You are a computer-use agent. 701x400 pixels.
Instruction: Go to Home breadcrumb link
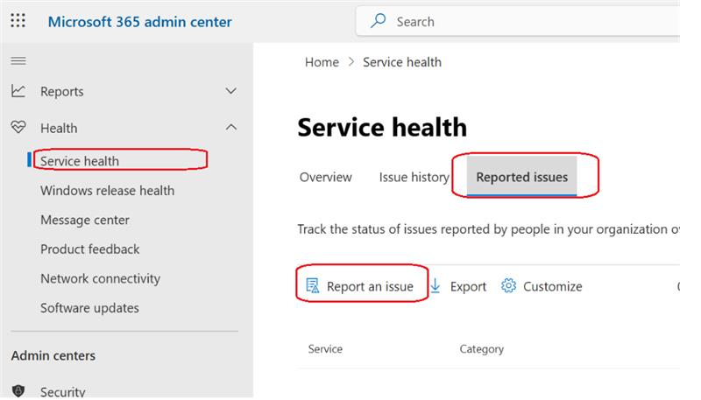322,62
